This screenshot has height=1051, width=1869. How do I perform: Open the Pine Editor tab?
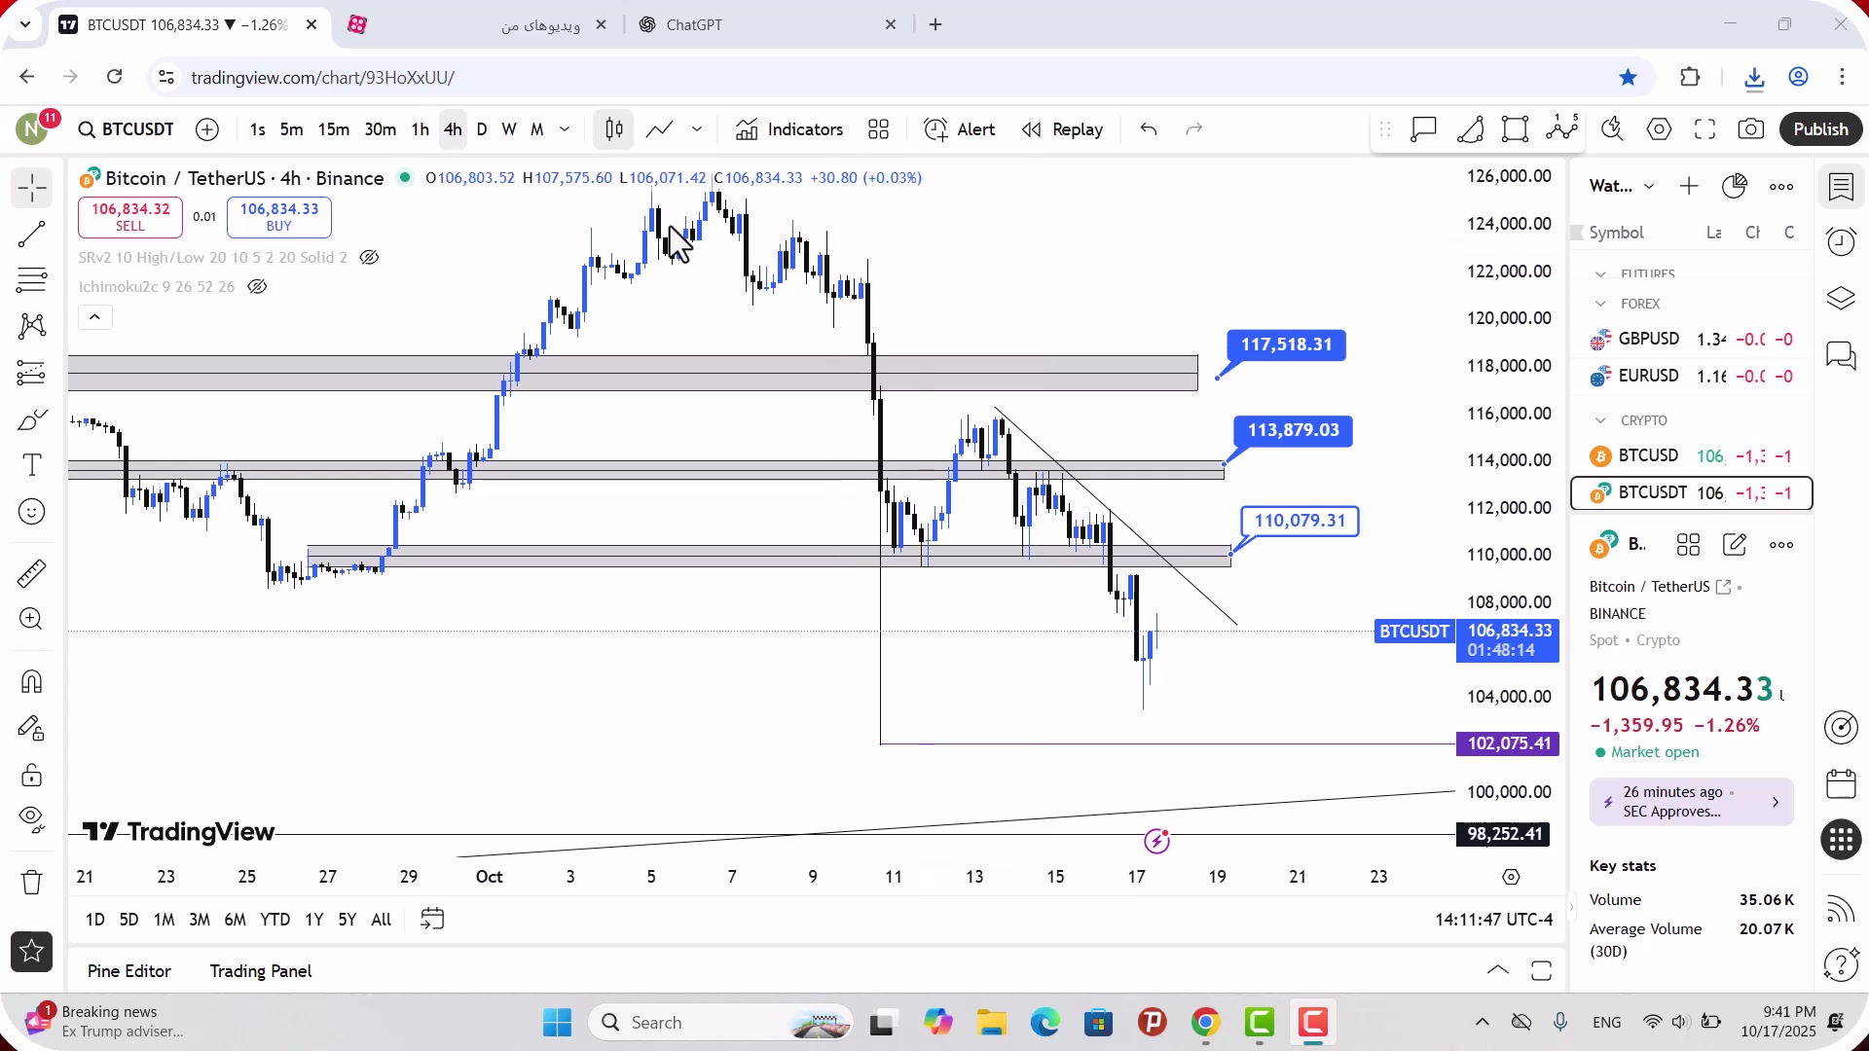click(128, 971)
